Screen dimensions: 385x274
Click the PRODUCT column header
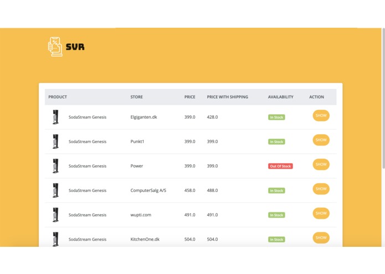(58, 97)
